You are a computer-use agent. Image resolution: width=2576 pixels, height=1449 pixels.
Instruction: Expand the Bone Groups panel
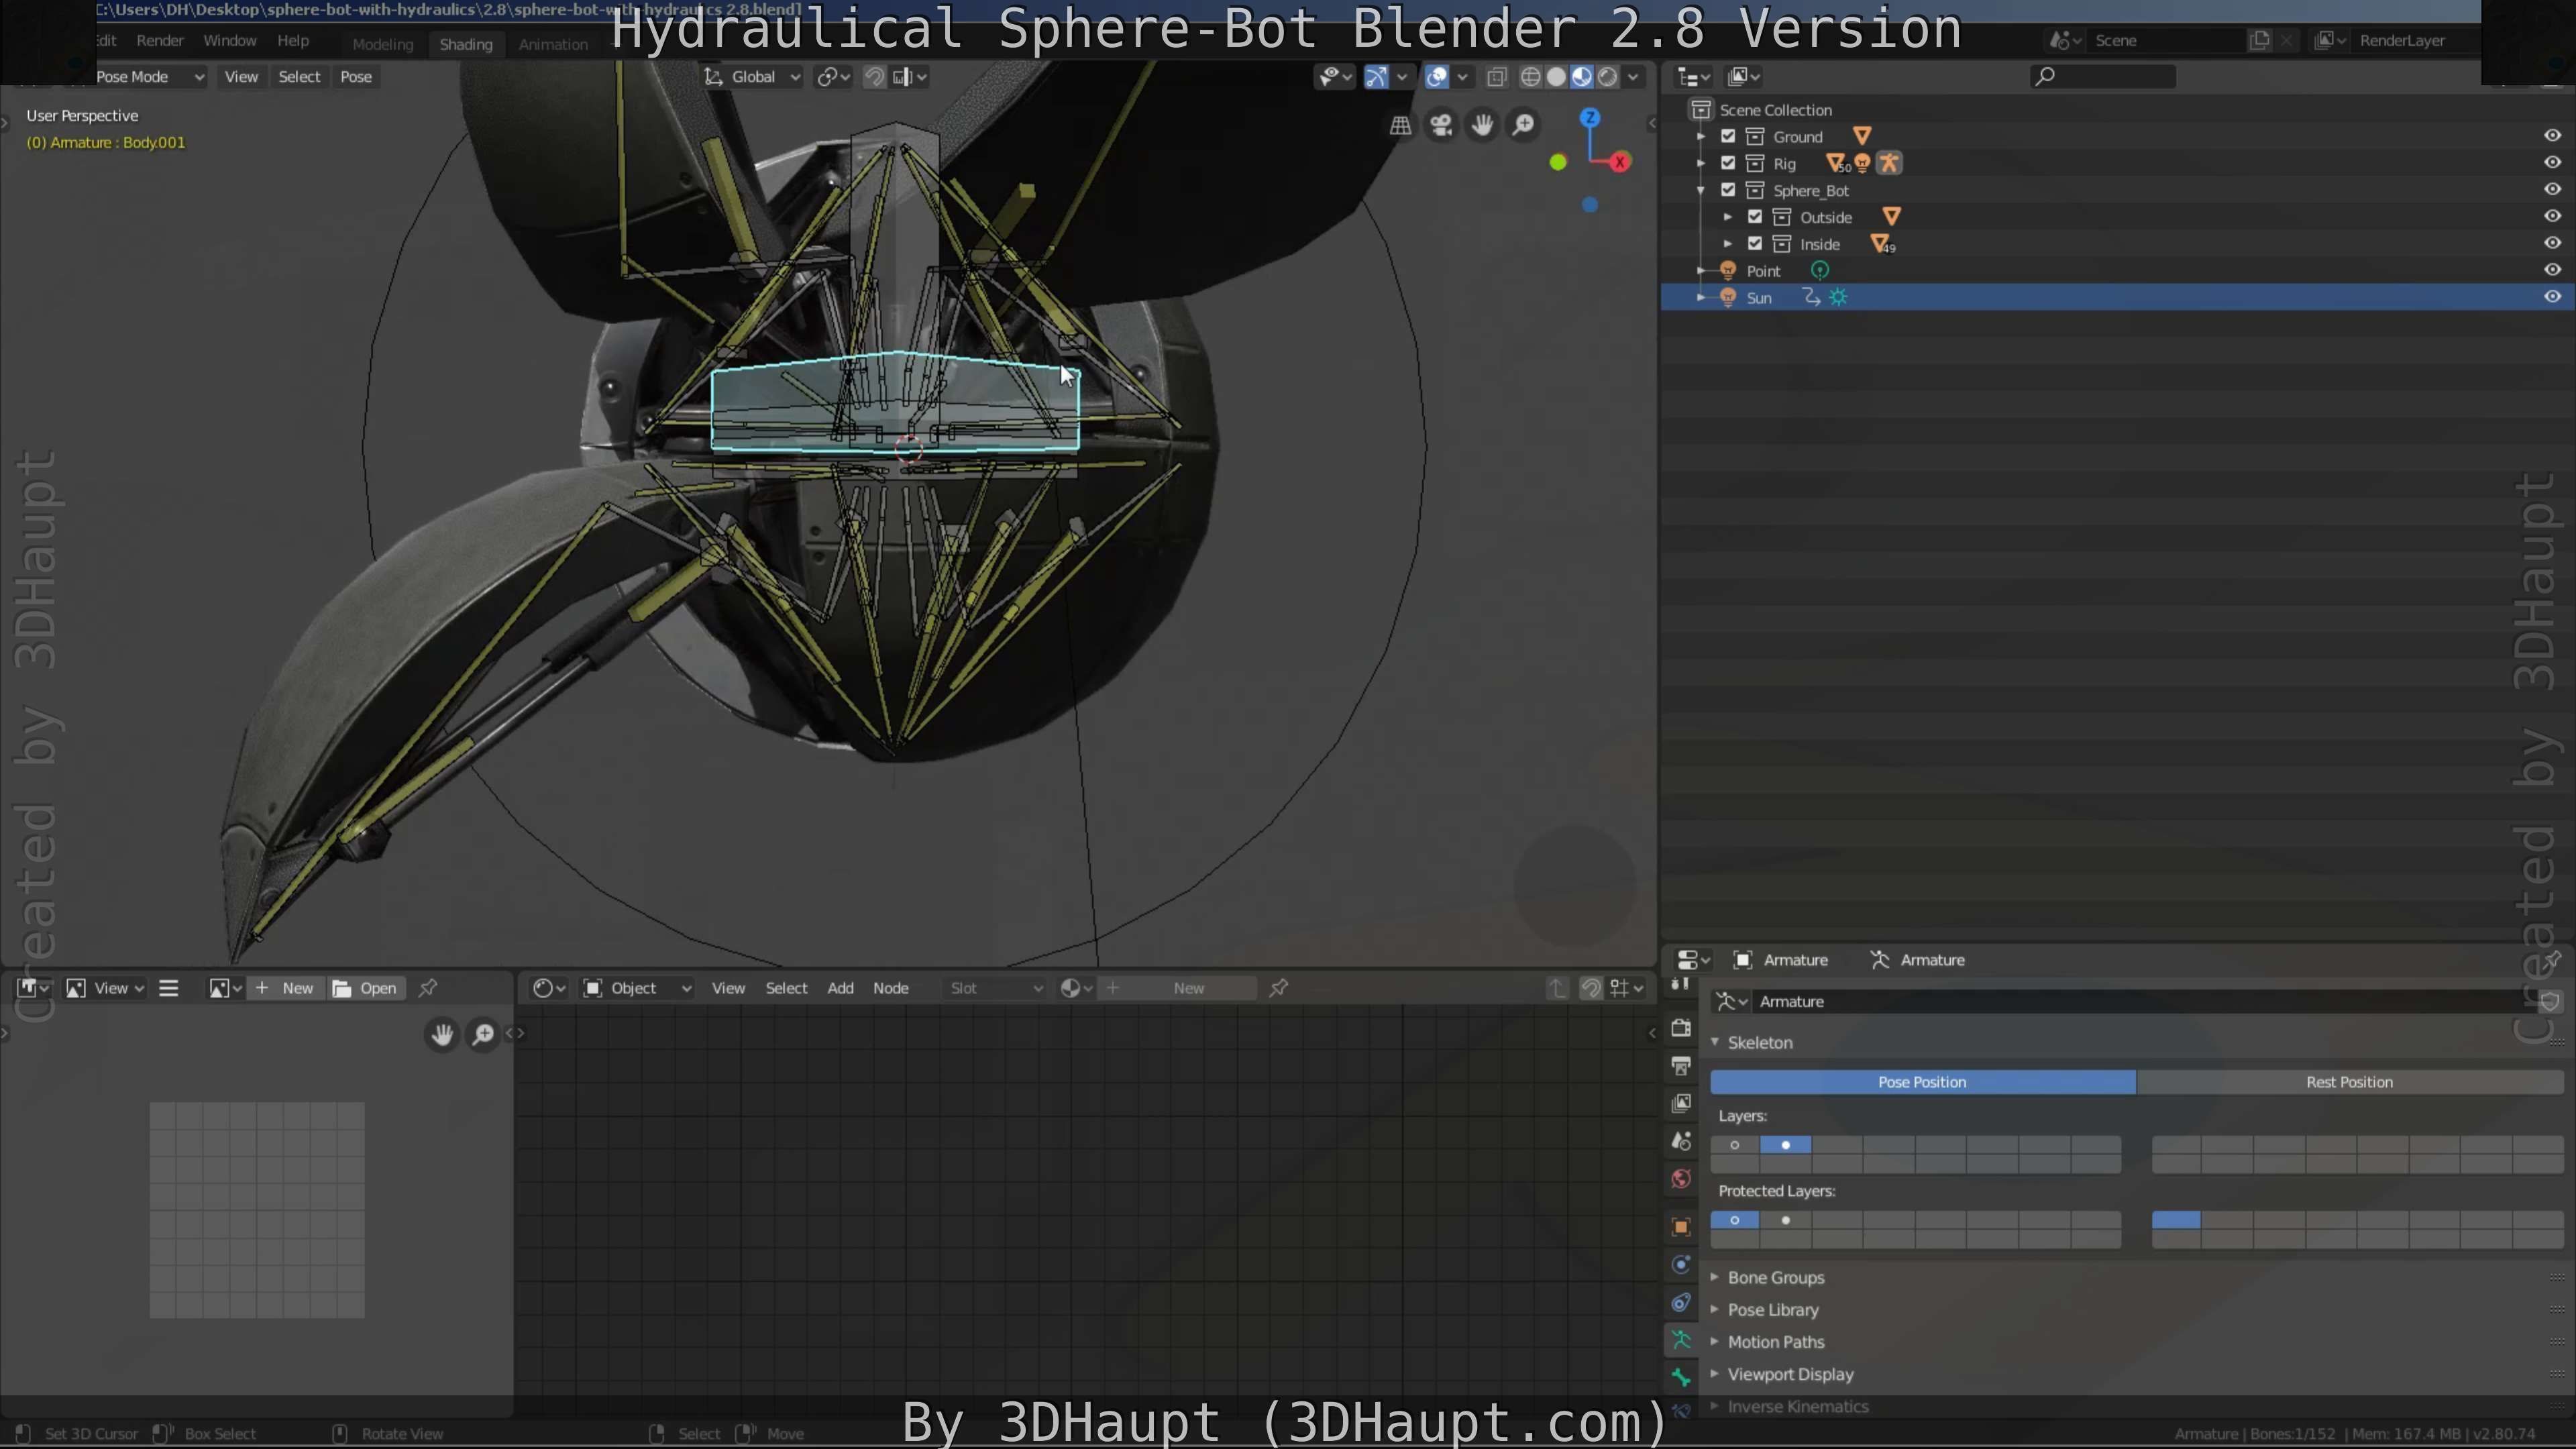(1775, 1278)
